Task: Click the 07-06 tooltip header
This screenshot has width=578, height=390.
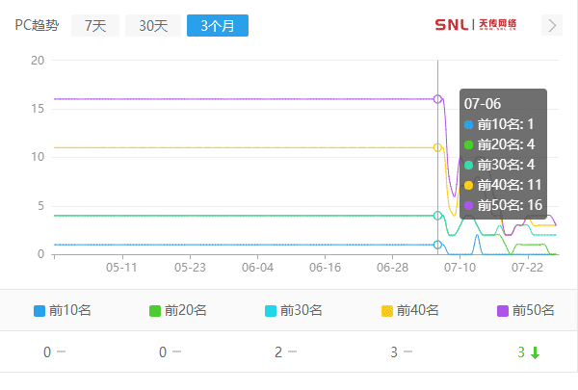Action: (483, 103)
